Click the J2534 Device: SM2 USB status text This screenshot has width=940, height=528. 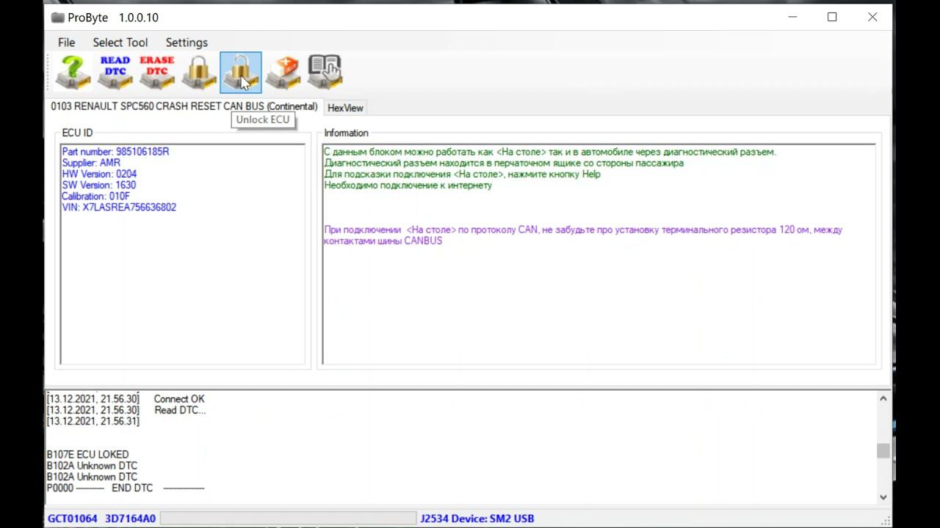tap(477, 518)
